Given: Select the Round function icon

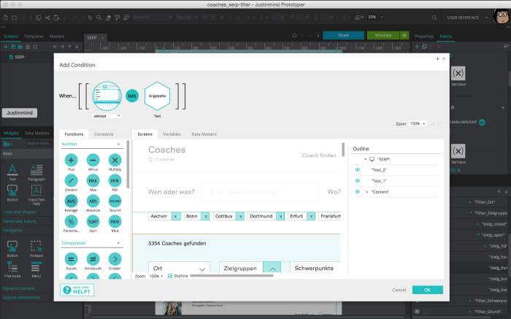Looking at the screenshot, I should pos(115,201).
